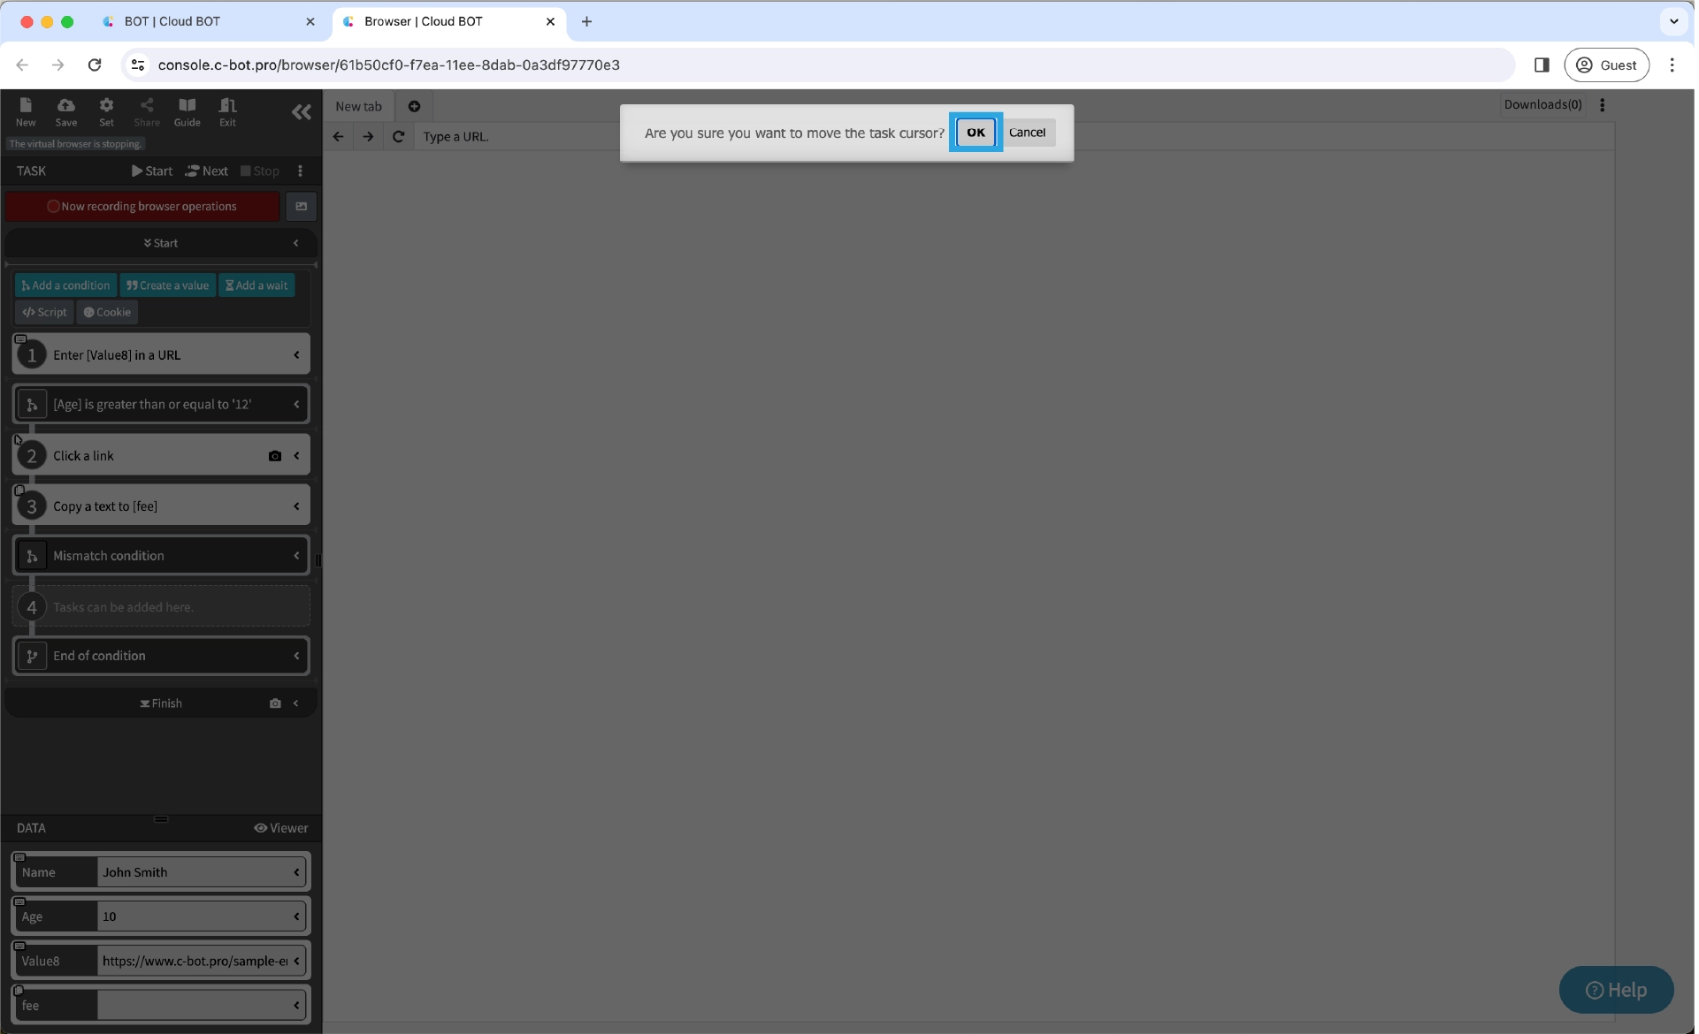Expand the Mismatch condition chevron
The width and height of the screenshot is (1699, 1034).
296,556
